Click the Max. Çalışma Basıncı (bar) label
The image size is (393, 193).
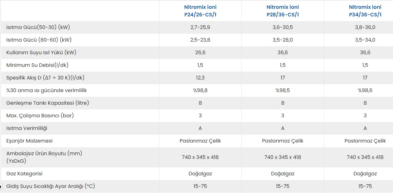[40, 115]
